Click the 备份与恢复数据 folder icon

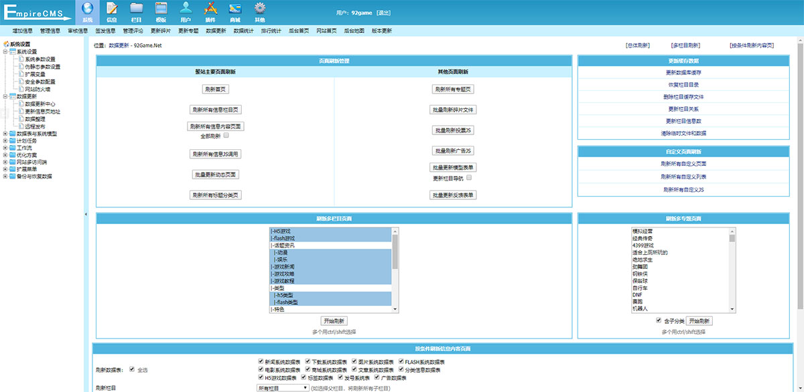pos(13,176)
